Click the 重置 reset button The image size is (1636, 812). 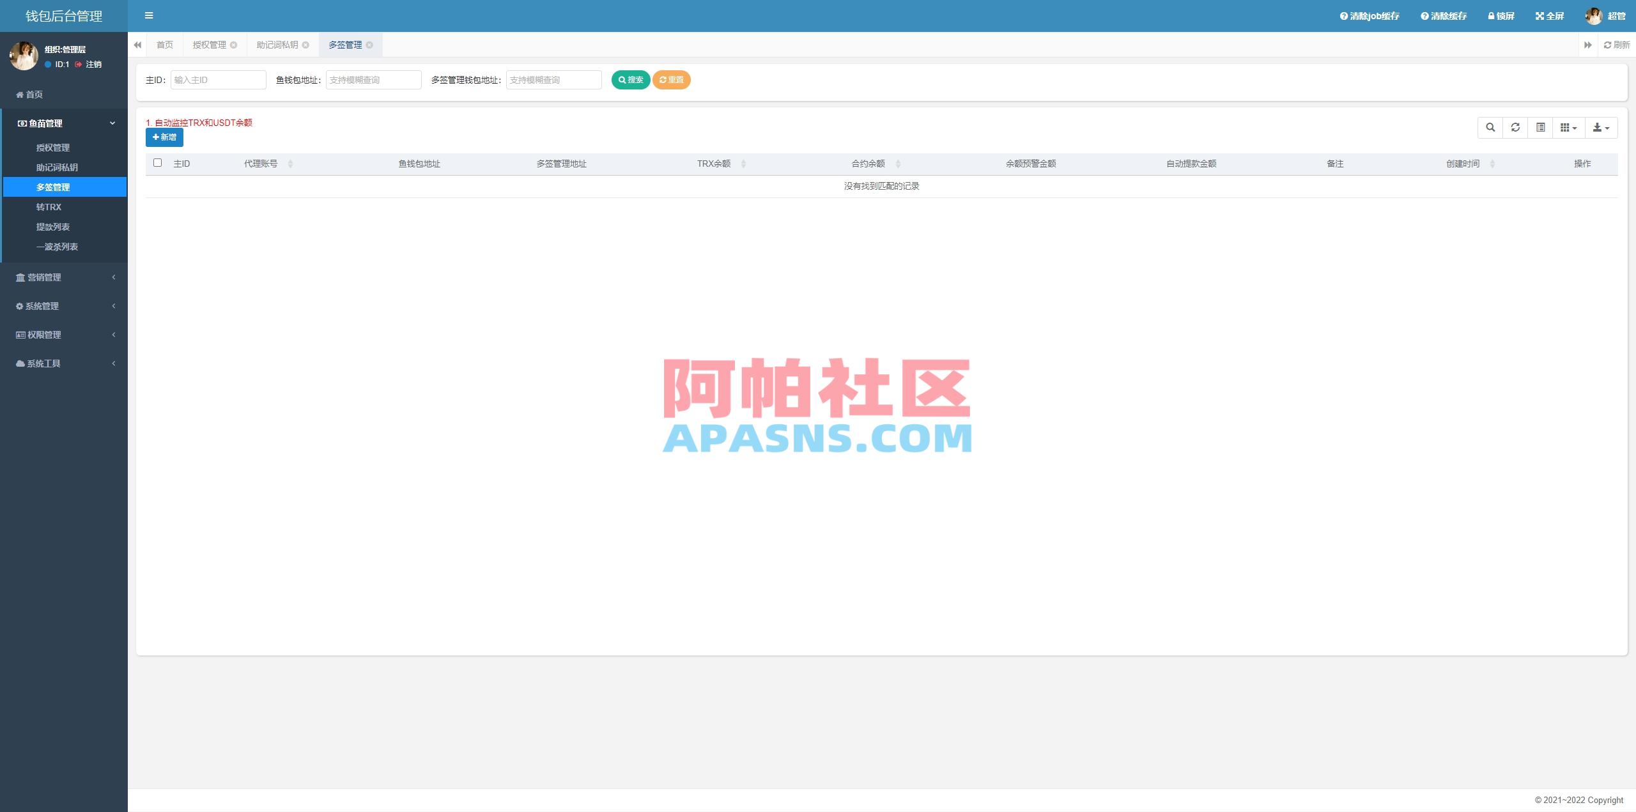[672, 79]
